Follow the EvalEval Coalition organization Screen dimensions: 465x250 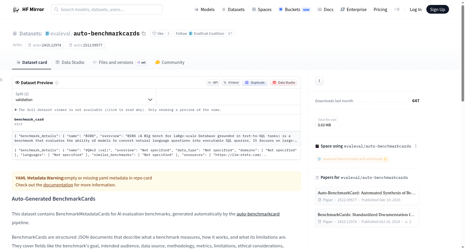(200, 33)
